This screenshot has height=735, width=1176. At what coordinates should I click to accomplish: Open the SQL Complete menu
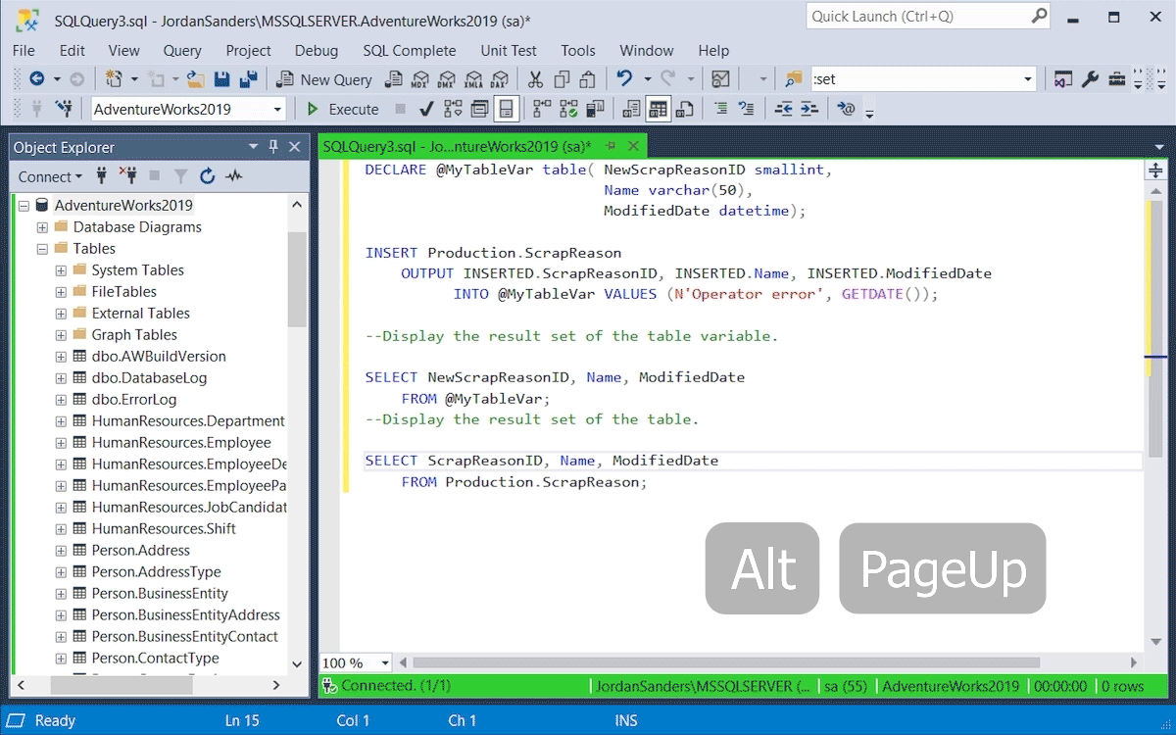(x=409, y=50)
